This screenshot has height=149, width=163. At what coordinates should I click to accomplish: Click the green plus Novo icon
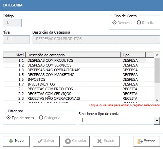11,141
